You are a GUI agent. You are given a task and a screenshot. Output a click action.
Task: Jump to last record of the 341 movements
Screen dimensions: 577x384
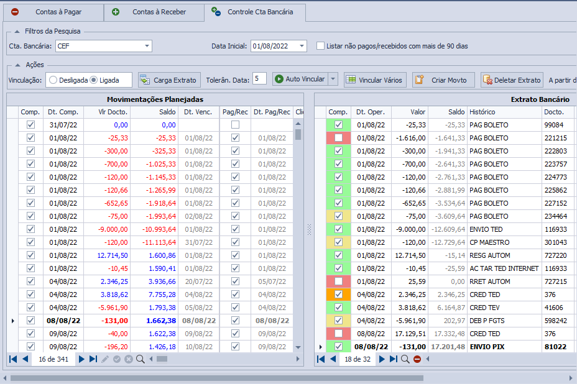(93, 359)
